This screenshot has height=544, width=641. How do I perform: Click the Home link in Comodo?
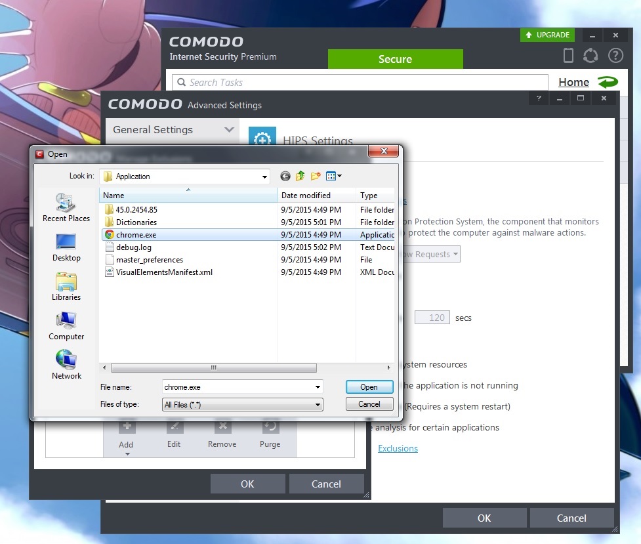coord(573,82)
